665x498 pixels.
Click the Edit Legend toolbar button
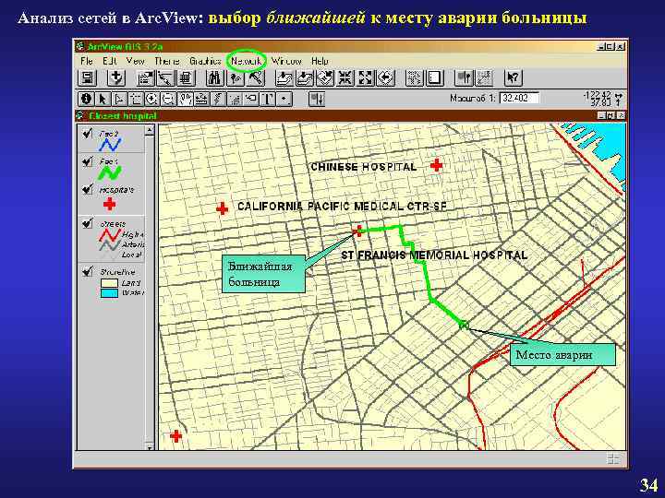165,77
